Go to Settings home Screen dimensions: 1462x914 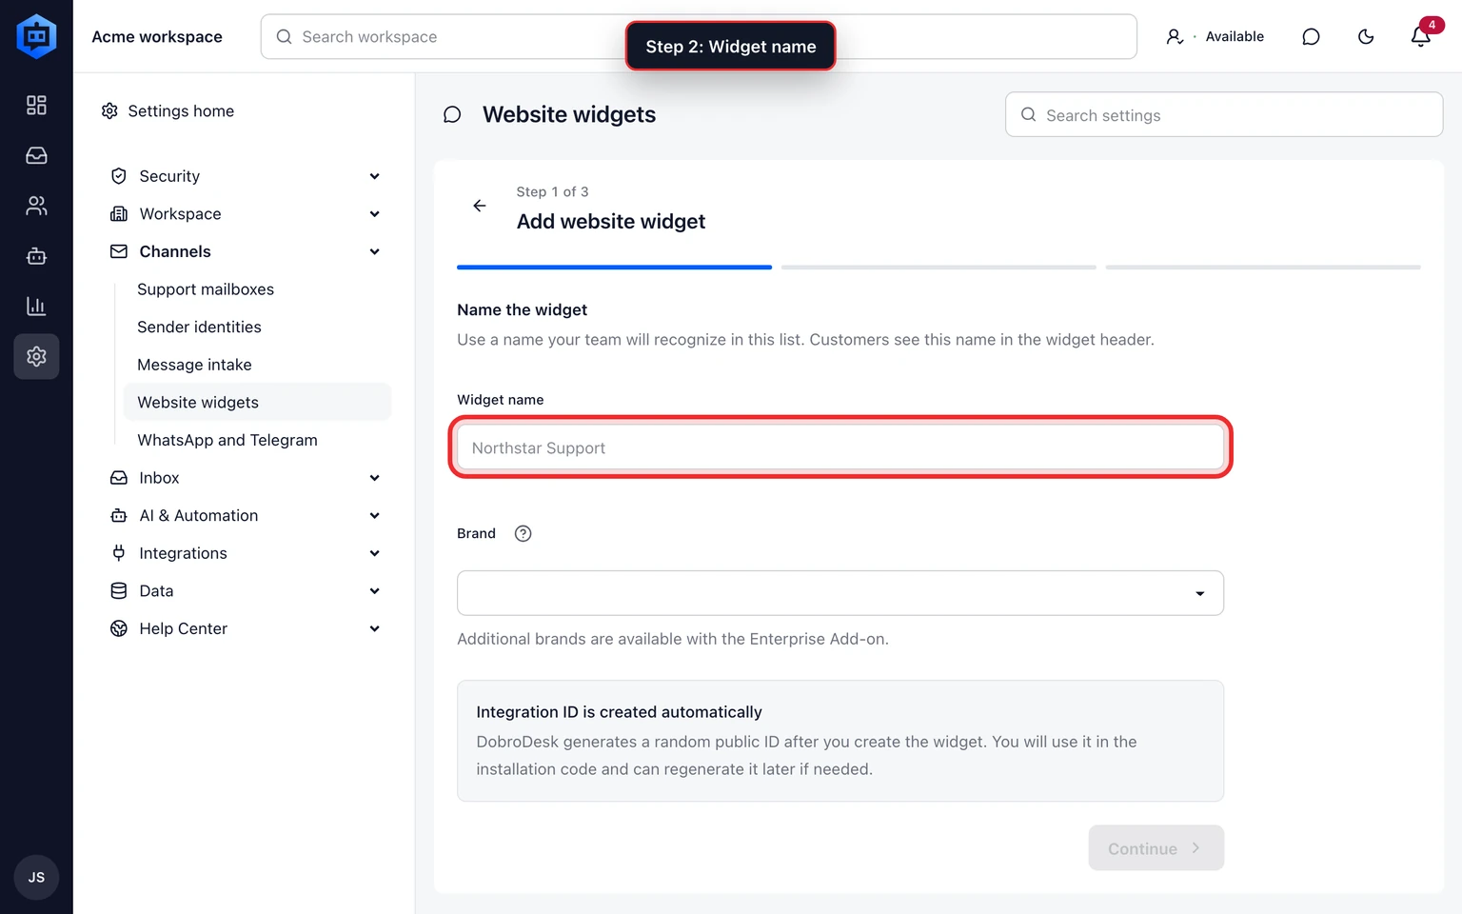pyautogui.click(x=168, y=111)
